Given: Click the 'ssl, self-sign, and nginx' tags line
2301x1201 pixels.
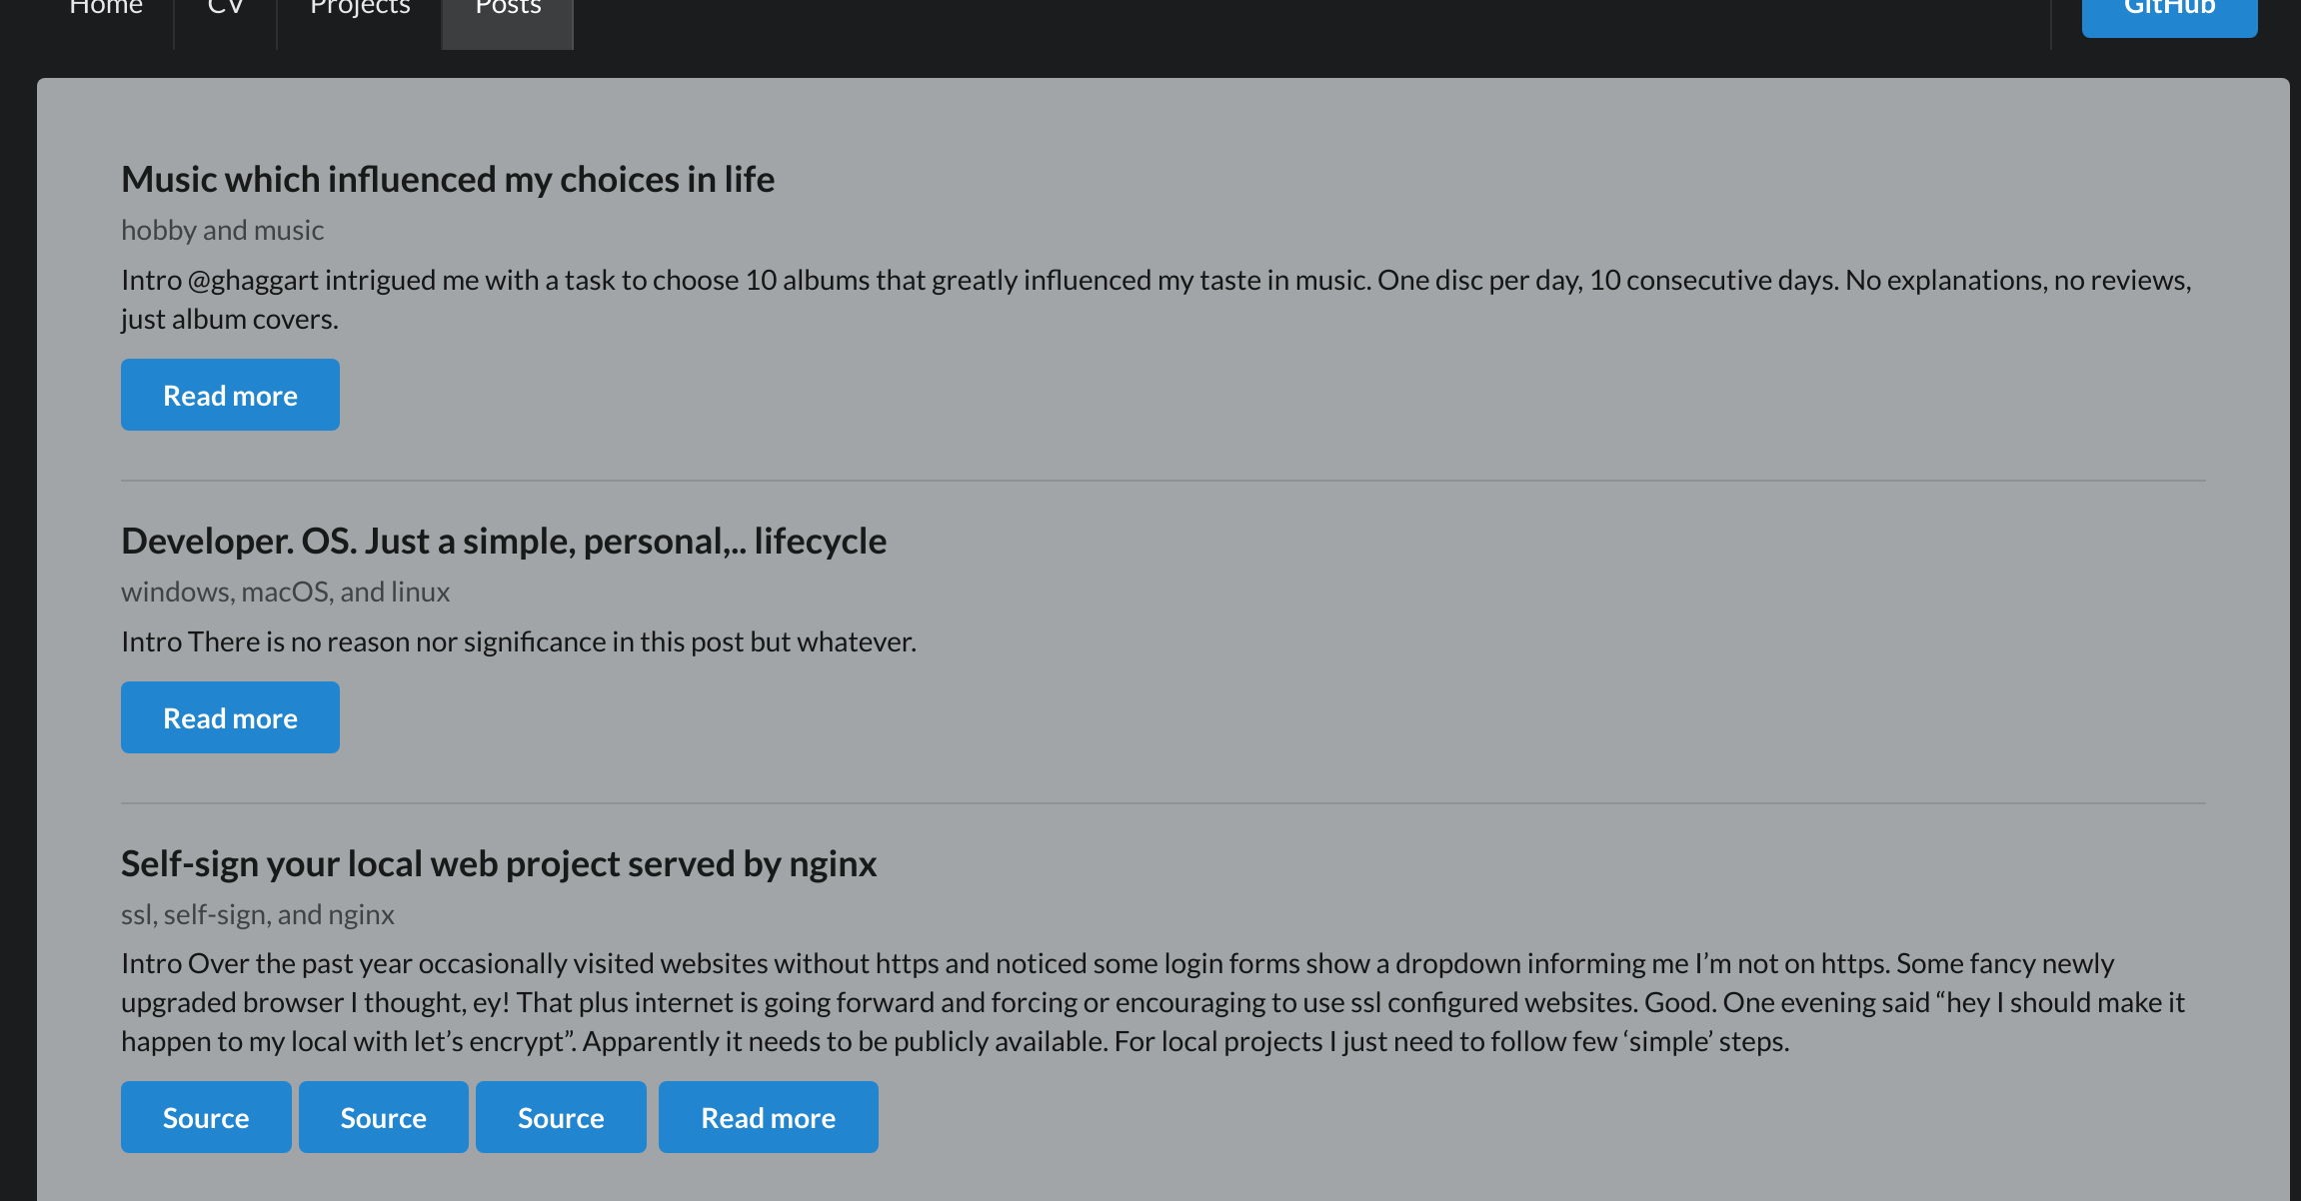Looking at the screenshot, I should coord(258,915).
